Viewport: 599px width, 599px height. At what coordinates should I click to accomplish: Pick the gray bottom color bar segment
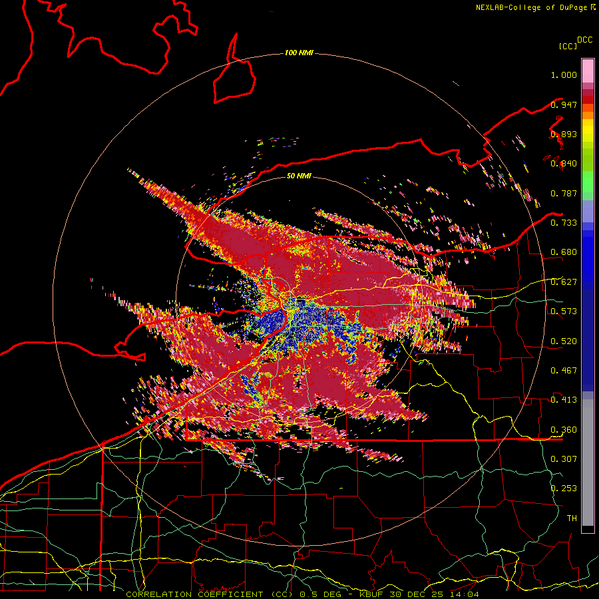(x=588, y=463)
